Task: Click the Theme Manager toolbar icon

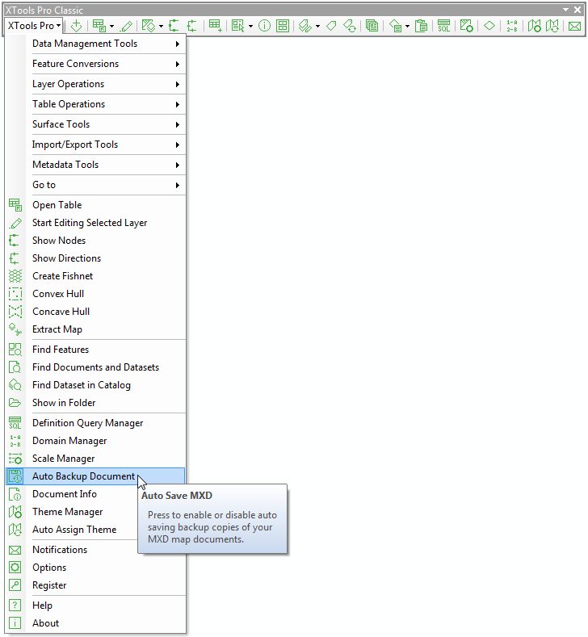Action: [x=535, y=26]
